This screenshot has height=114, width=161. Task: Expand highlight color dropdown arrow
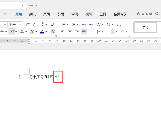coord(36,31)
